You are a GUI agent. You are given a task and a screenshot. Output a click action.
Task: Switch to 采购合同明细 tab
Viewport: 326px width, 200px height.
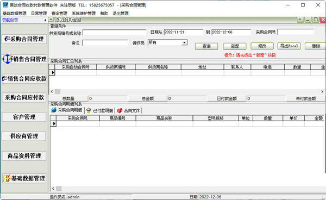67,110
